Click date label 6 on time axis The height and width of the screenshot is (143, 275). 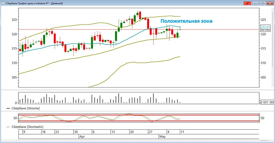[x=94, y=132]
